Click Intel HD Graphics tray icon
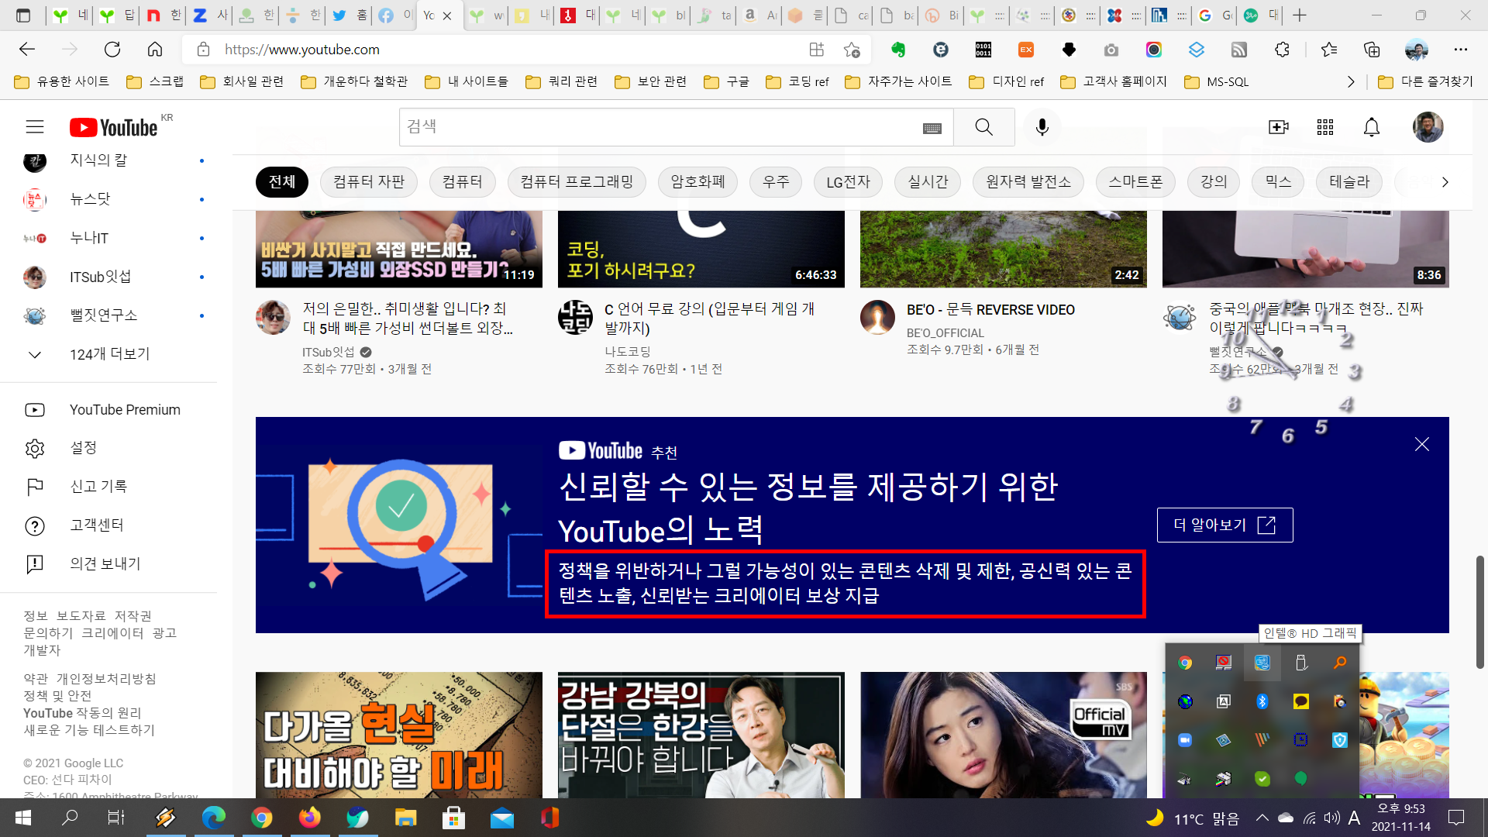The height and width of the screenshot is (837, 1488). pyautogui.click(x=1262, y=663)
